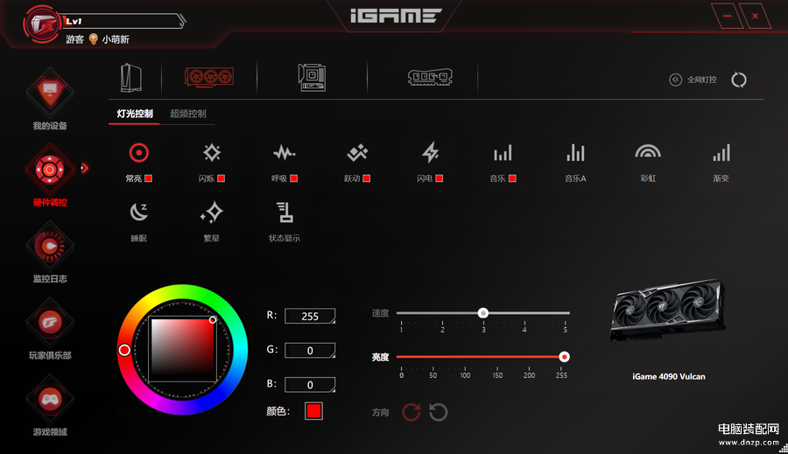This screenshot has height=454, width=788.
Task: Click the red swatch next to 音乐
Action: click(512, 178)
